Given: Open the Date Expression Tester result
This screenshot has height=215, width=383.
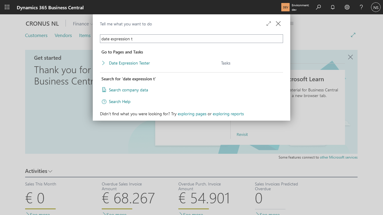Looking at the screenshot, I should pos(129,63).
